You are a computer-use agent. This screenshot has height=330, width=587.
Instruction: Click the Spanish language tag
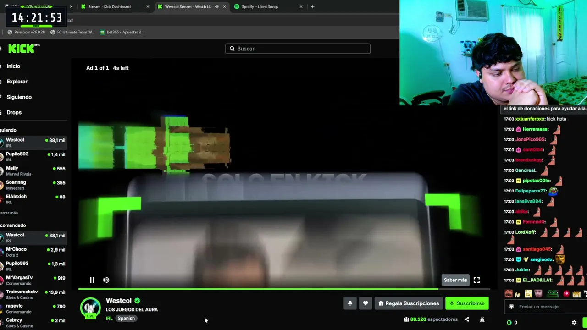click(126, 319)
